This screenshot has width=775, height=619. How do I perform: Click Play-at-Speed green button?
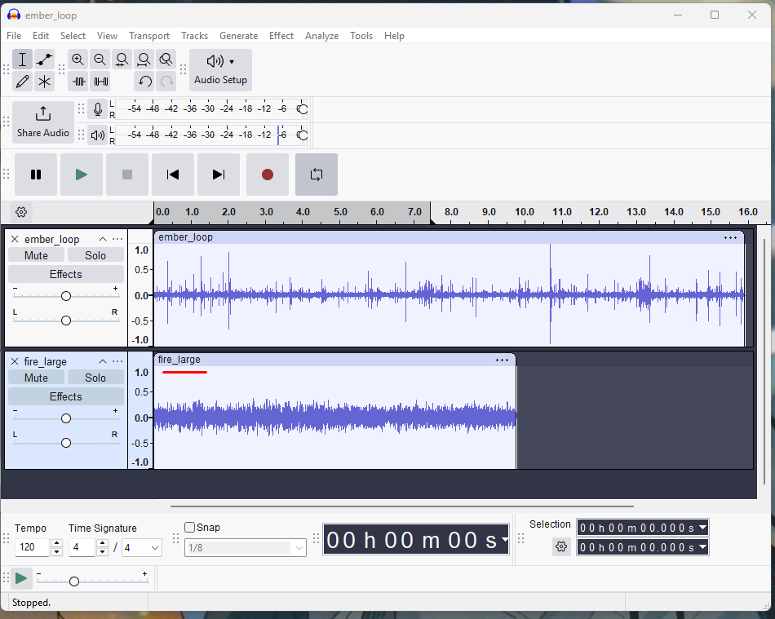tap(20, 578)
